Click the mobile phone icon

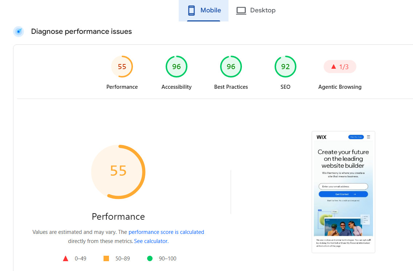[x=191, y=11]
